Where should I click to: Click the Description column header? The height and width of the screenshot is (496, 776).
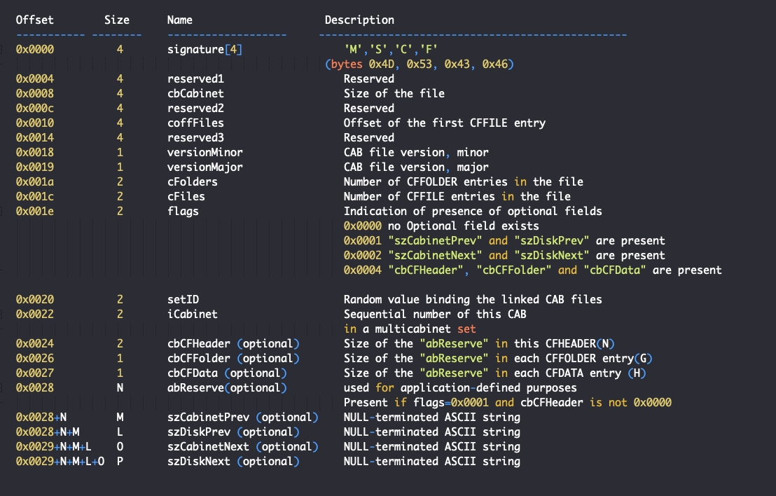click(359, 20)
